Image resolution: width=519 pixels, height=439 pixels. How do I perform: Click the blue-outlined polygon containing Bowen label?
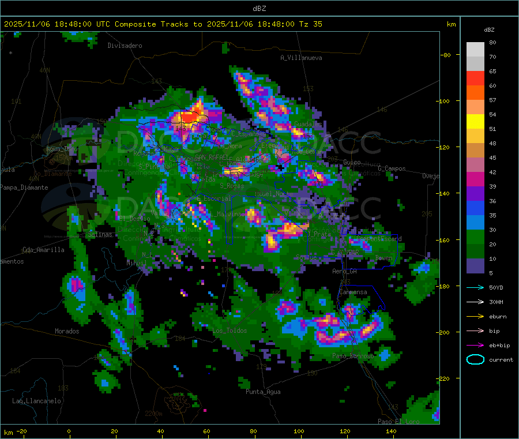point(369,252)
